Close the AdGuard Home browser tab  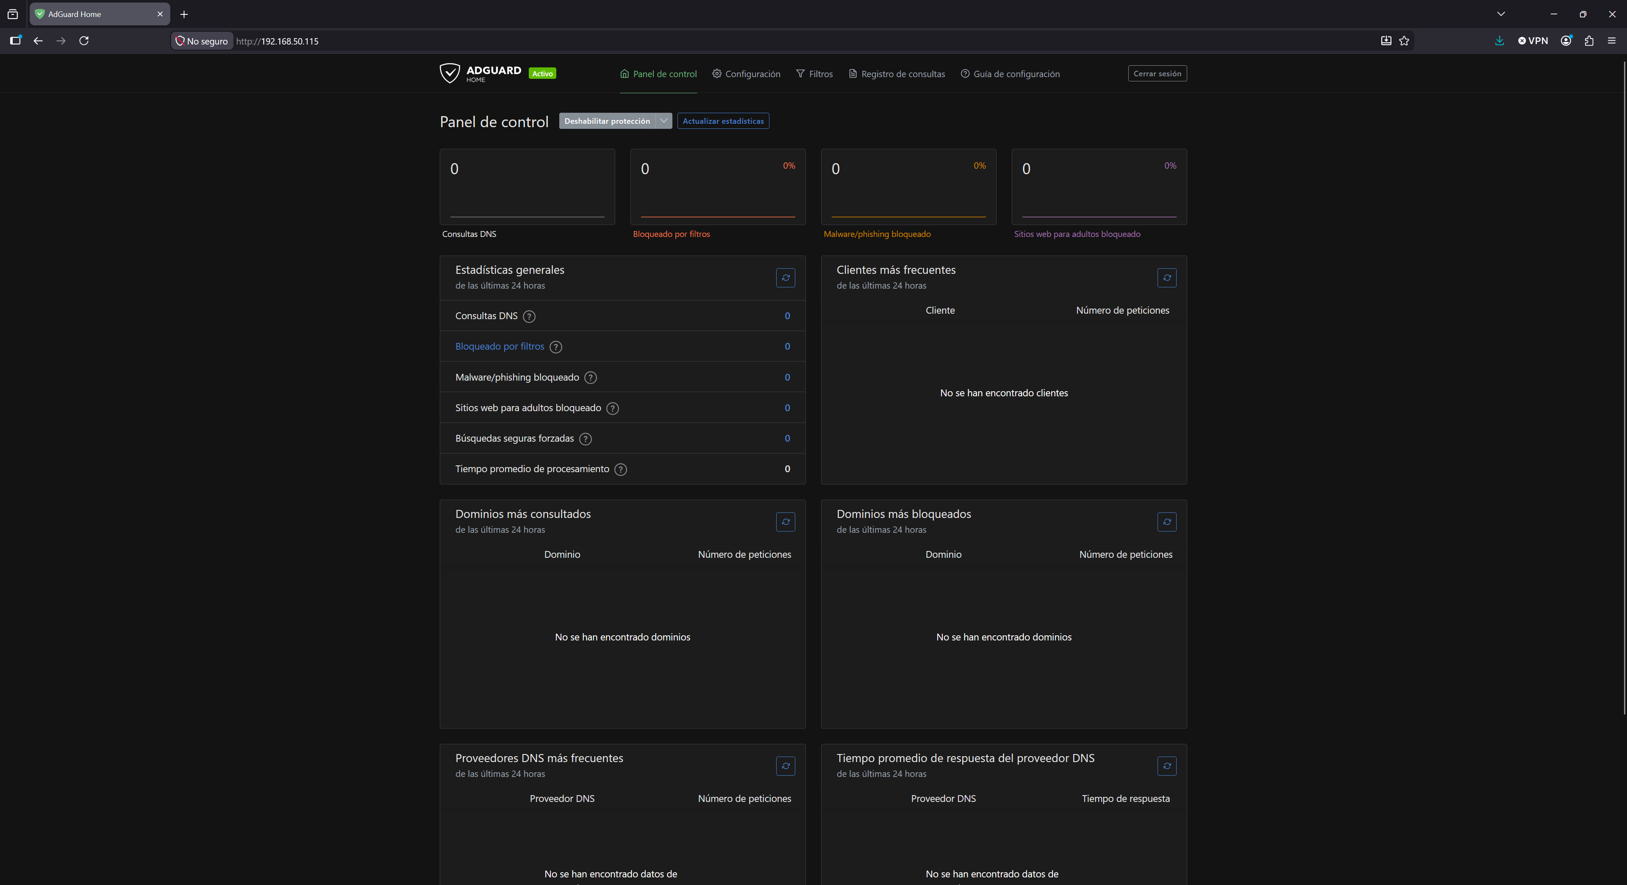pos(160,14)
